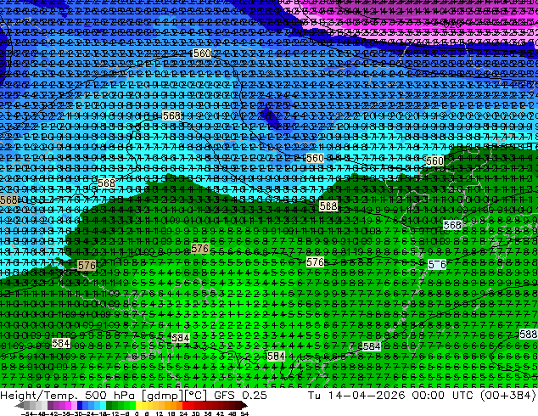538x416 pixels.
Task: Click the '0' legend value
Action: 137,413
